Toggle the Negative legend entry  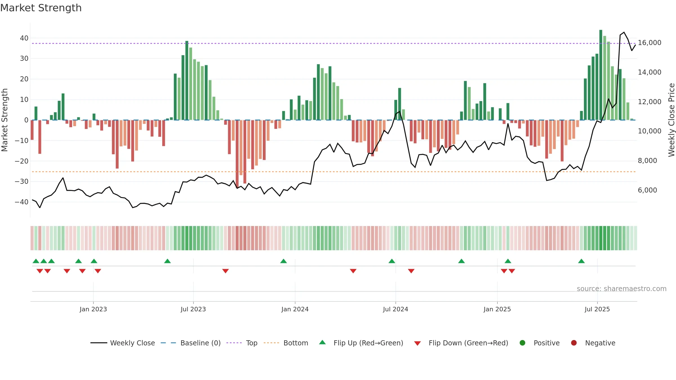[x=593, y=343]
